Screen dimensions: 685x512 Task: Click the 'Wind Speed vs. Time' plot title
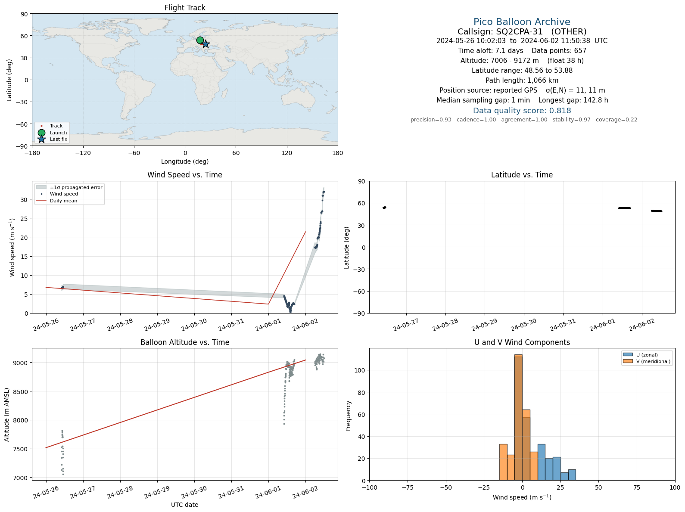pyautogui.click(x=185, y=175)
